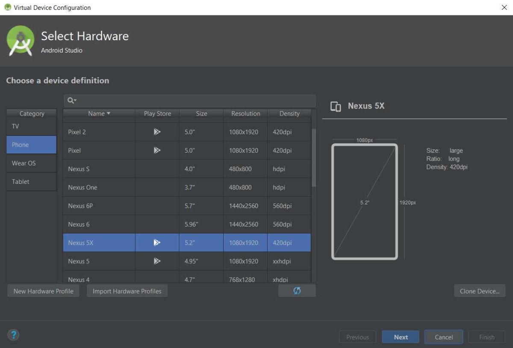This screenshot has height=348, width=513.
Task: Click the Clone Device button
Action: (480, 291)
